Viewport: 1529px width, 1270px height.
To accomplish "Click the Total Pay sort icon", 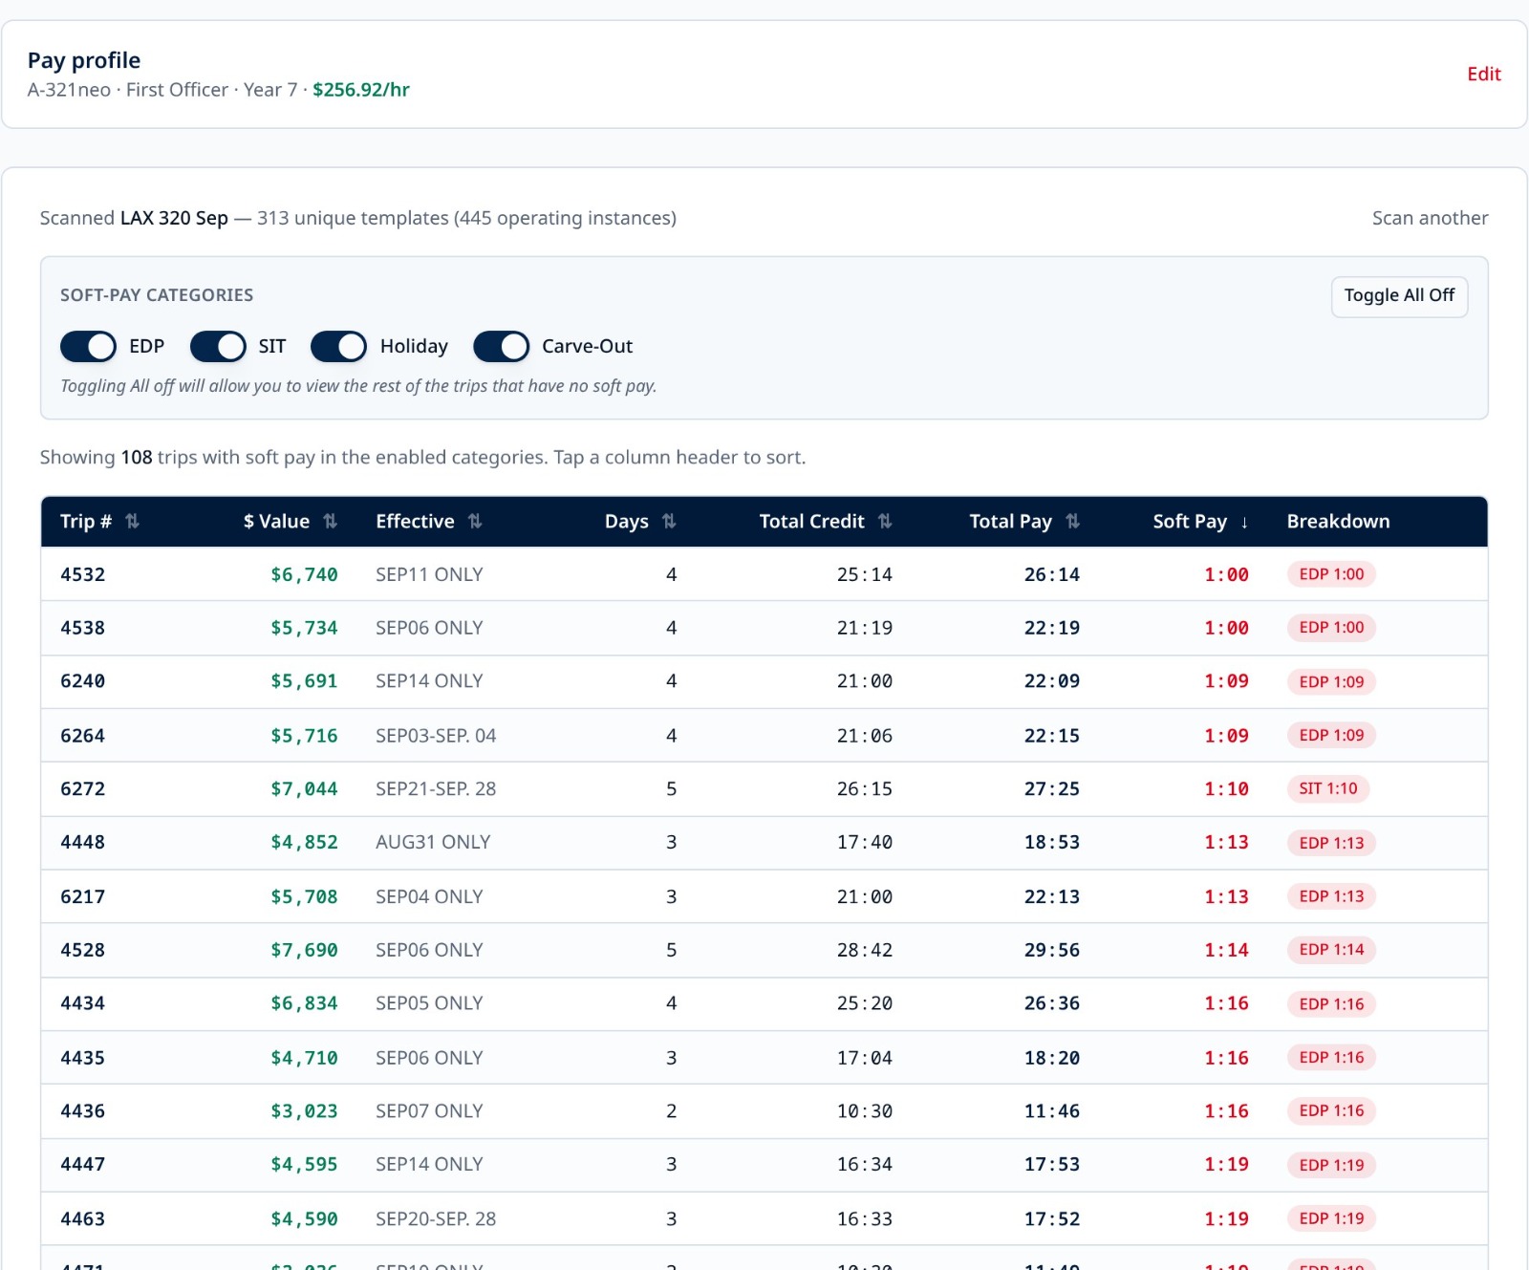I will [1072, 521].
